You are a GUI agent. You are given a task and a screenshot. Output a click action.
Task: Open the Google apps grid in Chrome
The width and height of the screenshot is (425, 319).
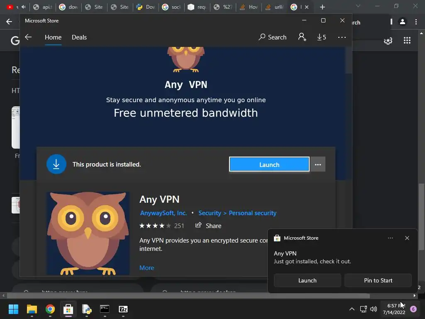(407, 40)
